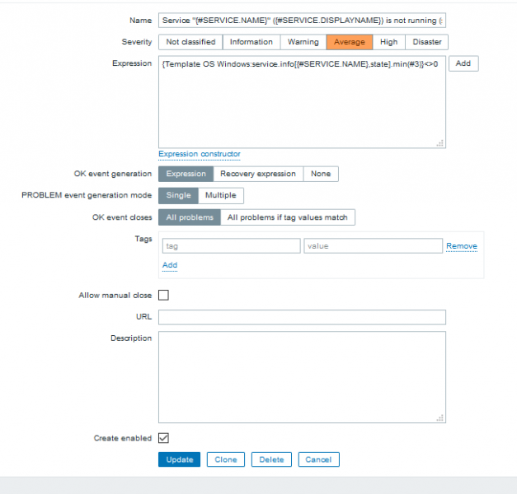This screenshot has width=517, height=494.
Task: Click into the URL field
Action: pyautogui.click(x=302, y=317)
